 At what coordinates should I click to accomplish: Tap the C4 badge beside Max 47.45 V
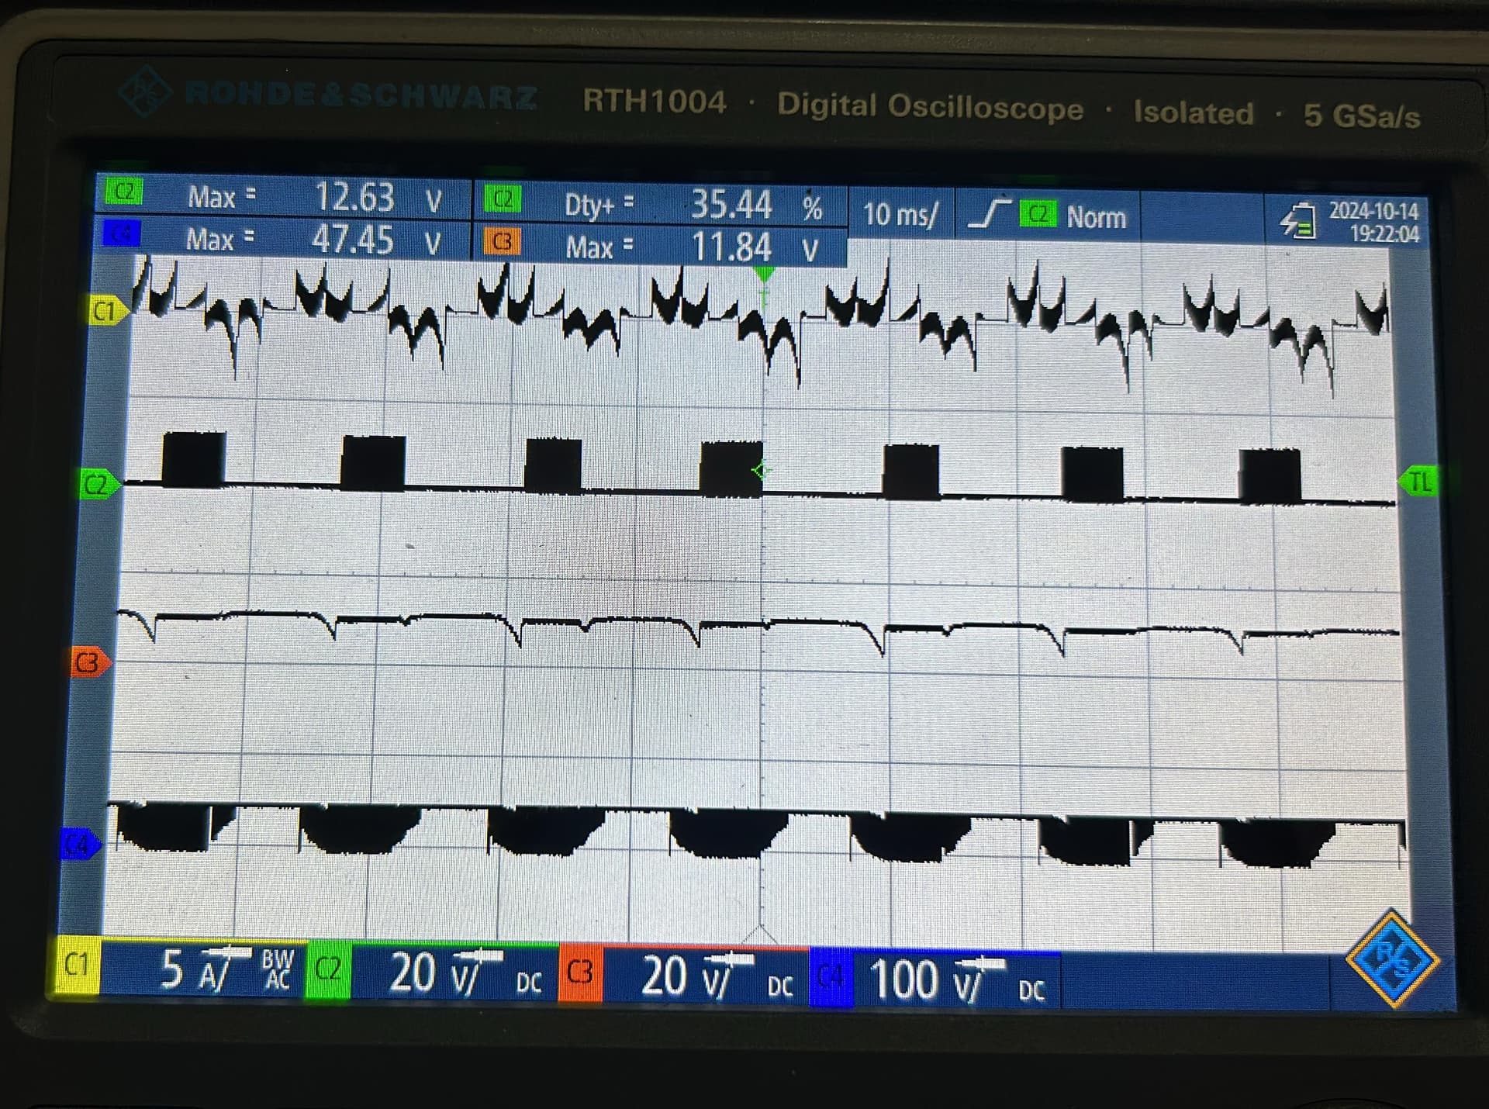click(122, 233)
